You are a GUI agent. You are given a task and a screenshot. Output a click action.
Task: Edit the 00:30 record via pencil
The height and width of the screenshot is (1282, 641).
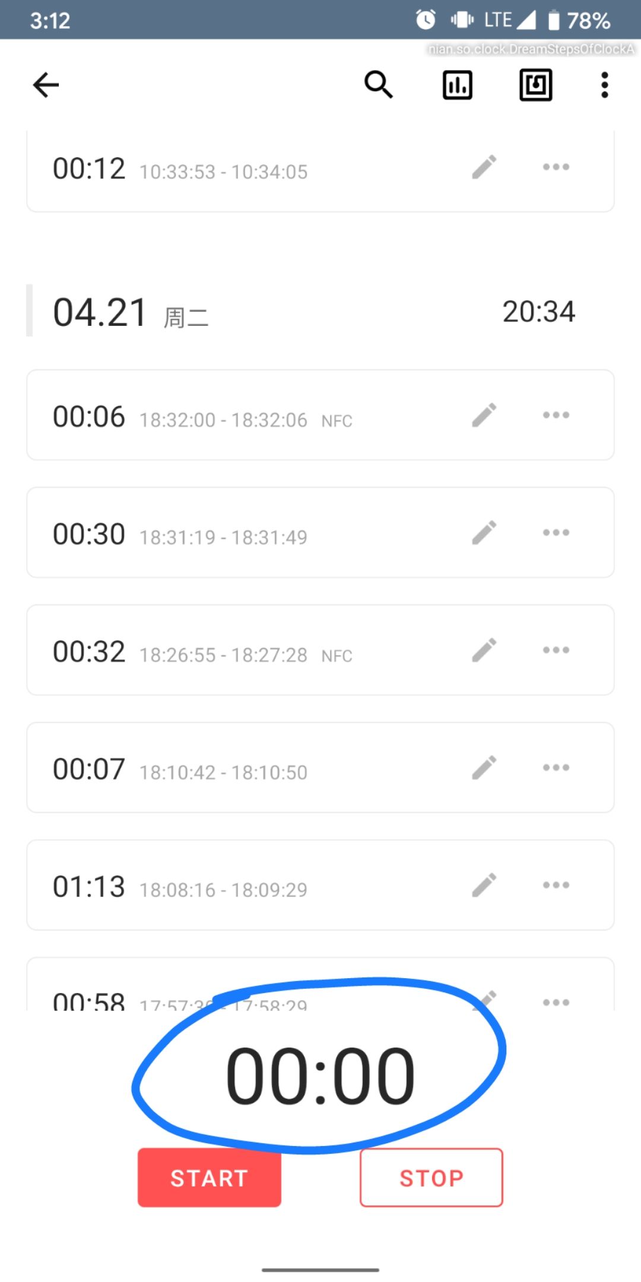tap(484, 533)
